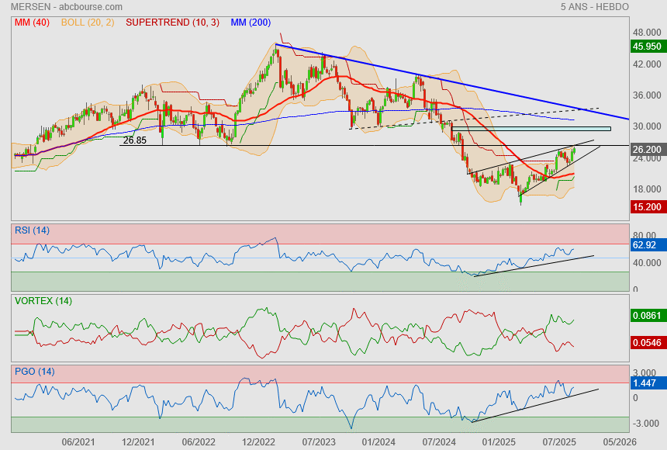The height and width of the screenshot is (450, 667).
Task: Select the VORTEX (14) indicator label
Action: click(42, 300)
